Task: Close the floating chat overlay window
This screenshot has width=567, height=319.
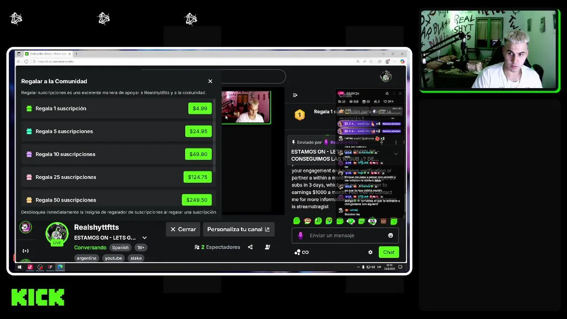Action: (400, 93)
